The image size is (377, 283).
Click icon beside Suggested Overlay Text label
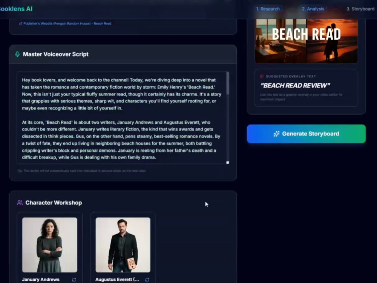click(x=262, y=76)
